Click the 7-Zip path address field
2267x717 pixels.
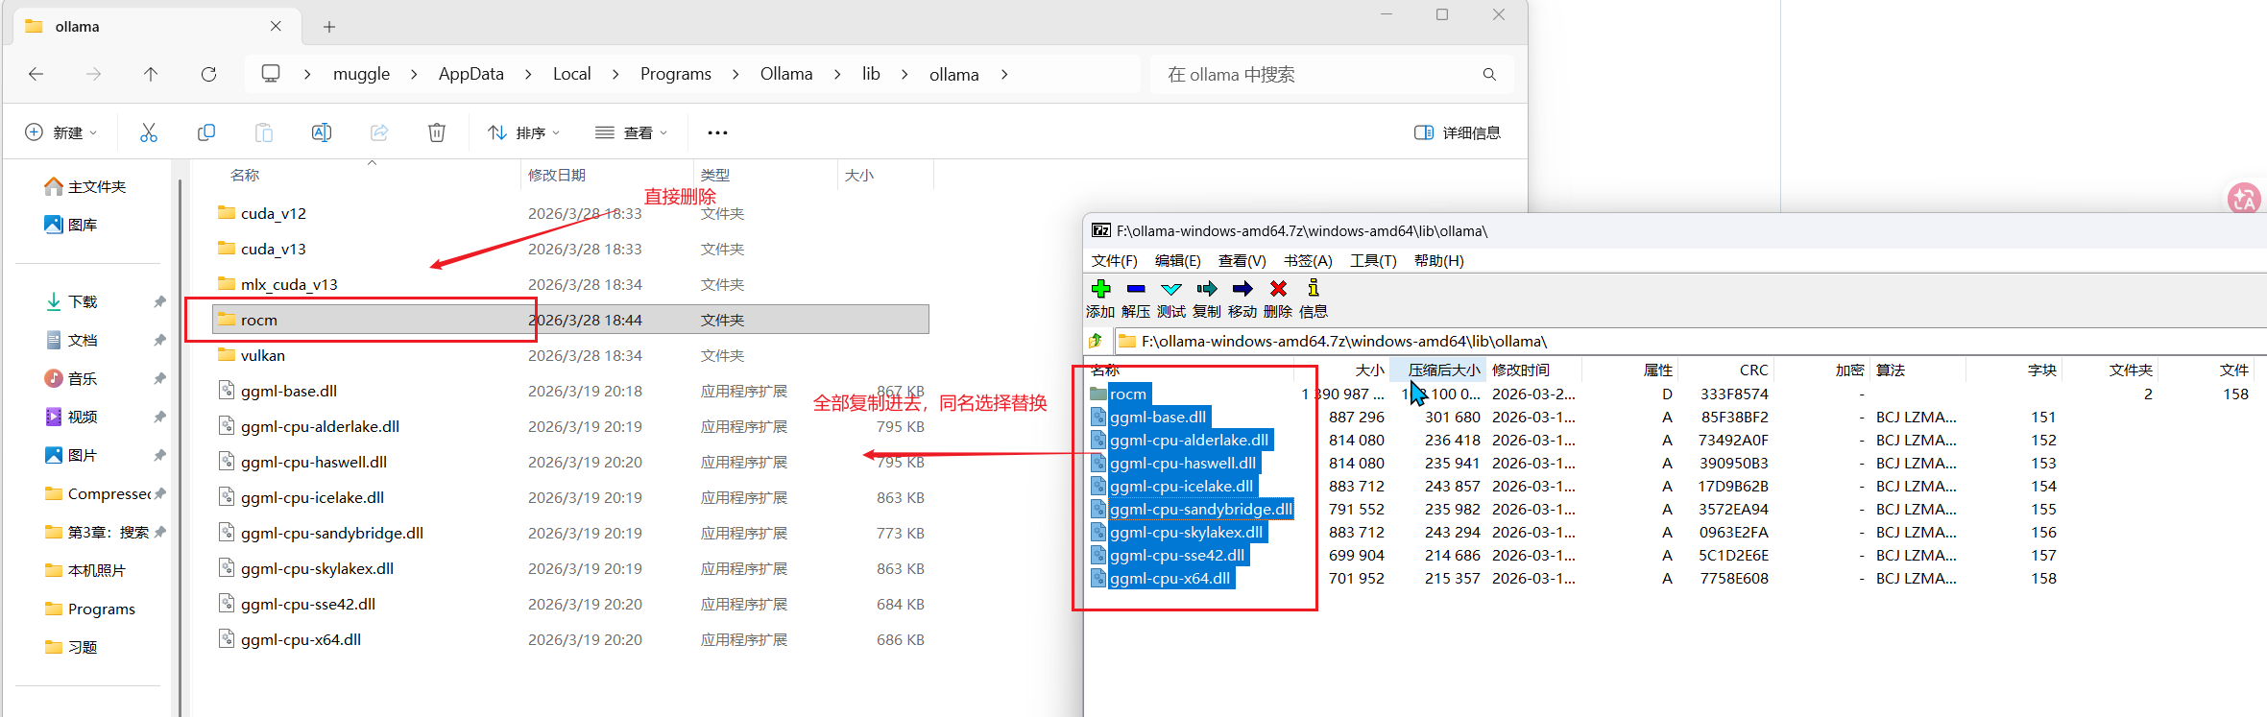pyautogui.click(x=1692, y=341)
